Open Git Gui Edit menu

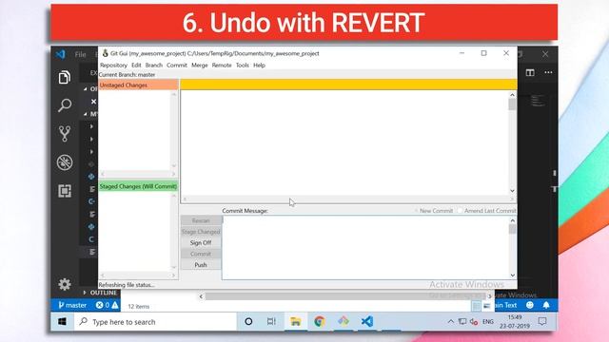[x=136, y=66]
